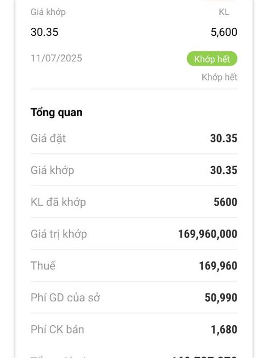Screen dimensions: 268x358
Task: Tap the Giá khớp column header at top
Action: tap(48, 12)
